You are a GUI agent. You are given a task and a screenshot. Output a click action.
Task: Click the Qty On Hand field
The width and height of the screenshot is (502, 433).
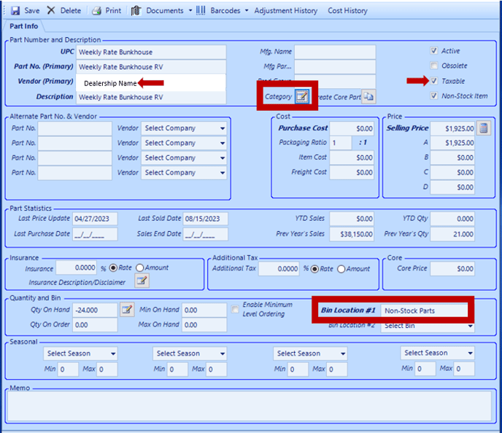click(x=95, y=310)
